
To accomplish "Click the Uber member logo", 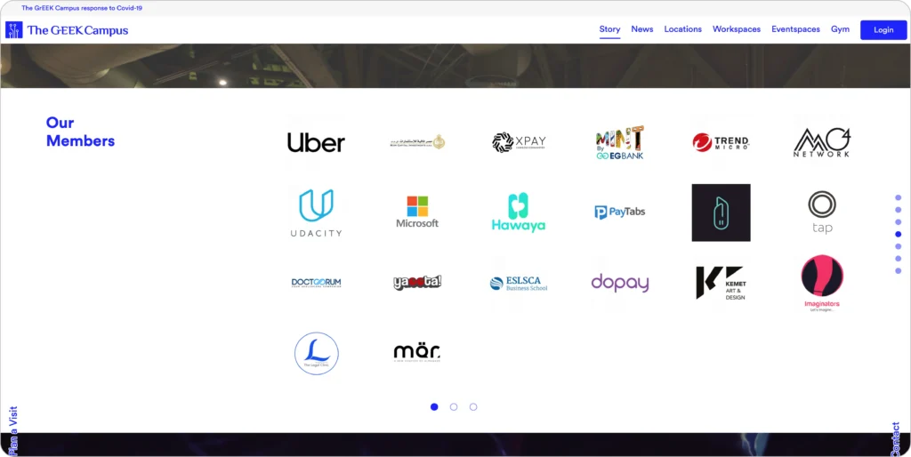I will pos(316,142).
